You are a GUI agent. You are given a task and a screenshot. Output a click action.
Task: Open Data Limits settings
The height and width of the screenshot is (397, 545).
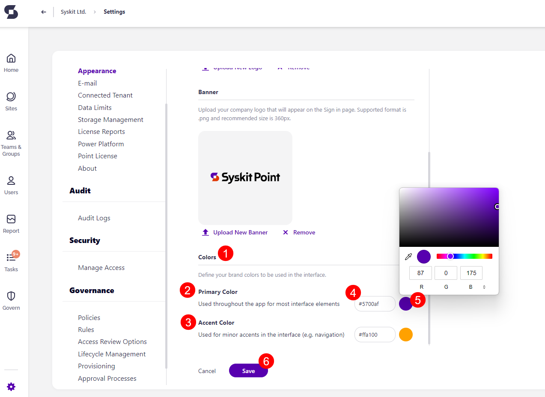95,107
